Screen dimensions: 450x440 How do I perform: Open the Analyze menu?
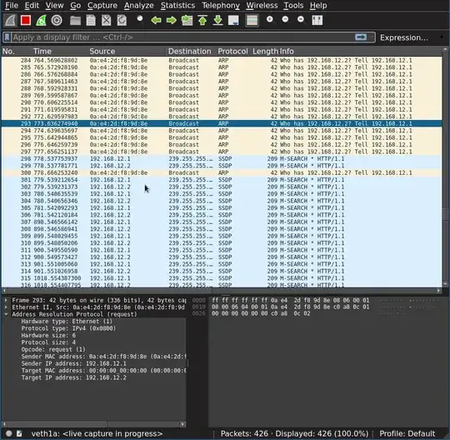click(x=139, y=6)
